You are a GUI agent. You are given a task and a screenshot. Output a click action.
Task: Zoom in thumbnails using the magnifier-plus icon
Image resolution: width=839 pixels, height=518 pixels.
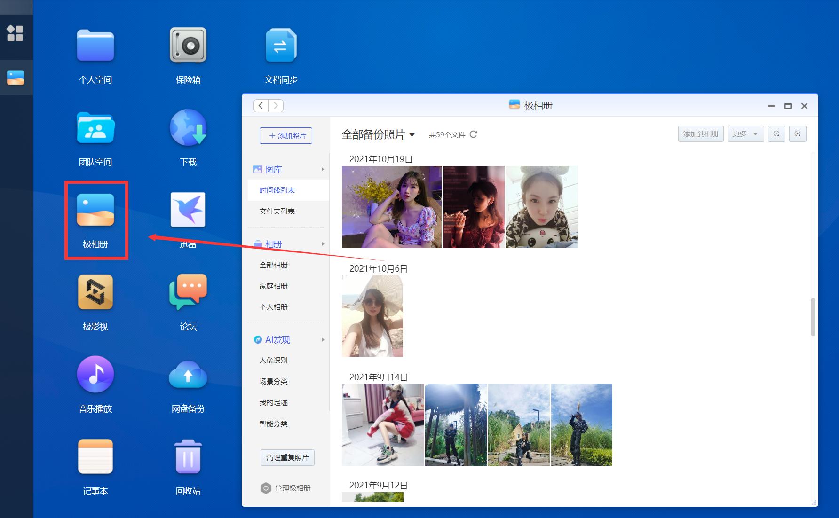coord(797,133)
